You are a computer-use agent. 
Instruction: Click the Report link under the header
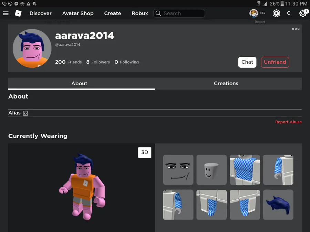coord(260,22)
